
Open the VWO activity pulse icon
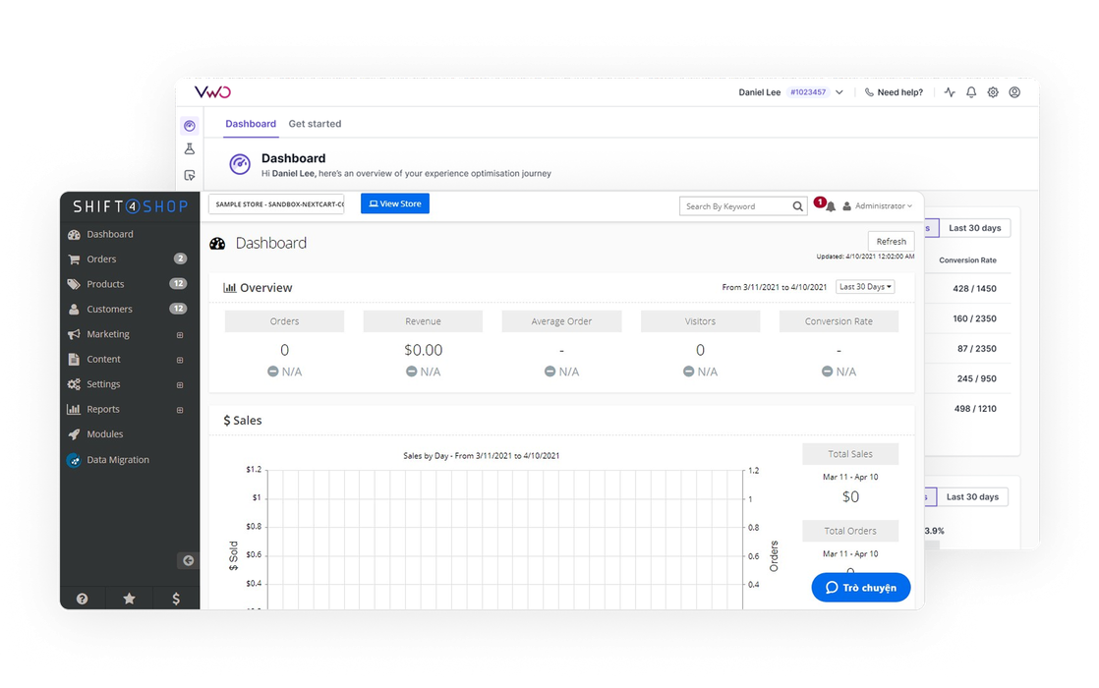tap(950, 92)
